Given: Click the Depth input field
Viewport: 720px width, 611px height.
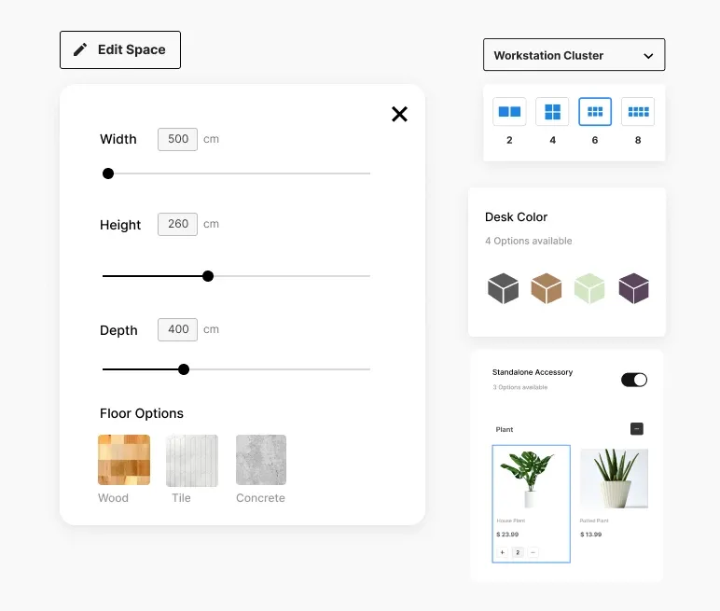Looking at the screenshot, I should pyautogui.click(x=178, y=329).
